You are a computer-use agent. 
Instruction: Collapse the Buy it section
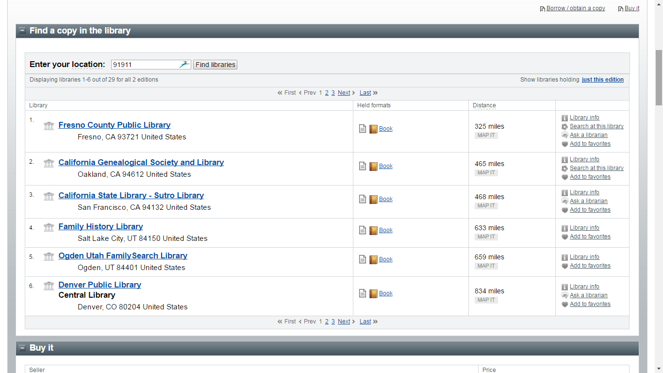click(22, 348)
